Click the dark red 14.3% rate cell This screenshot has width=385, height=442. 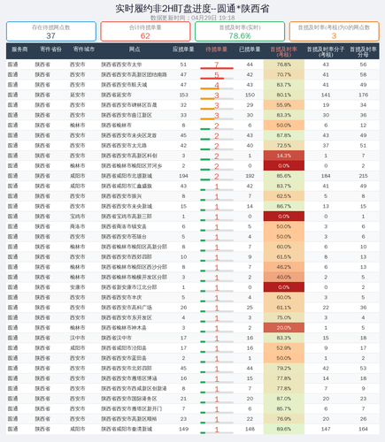click(x=284, y=156)
